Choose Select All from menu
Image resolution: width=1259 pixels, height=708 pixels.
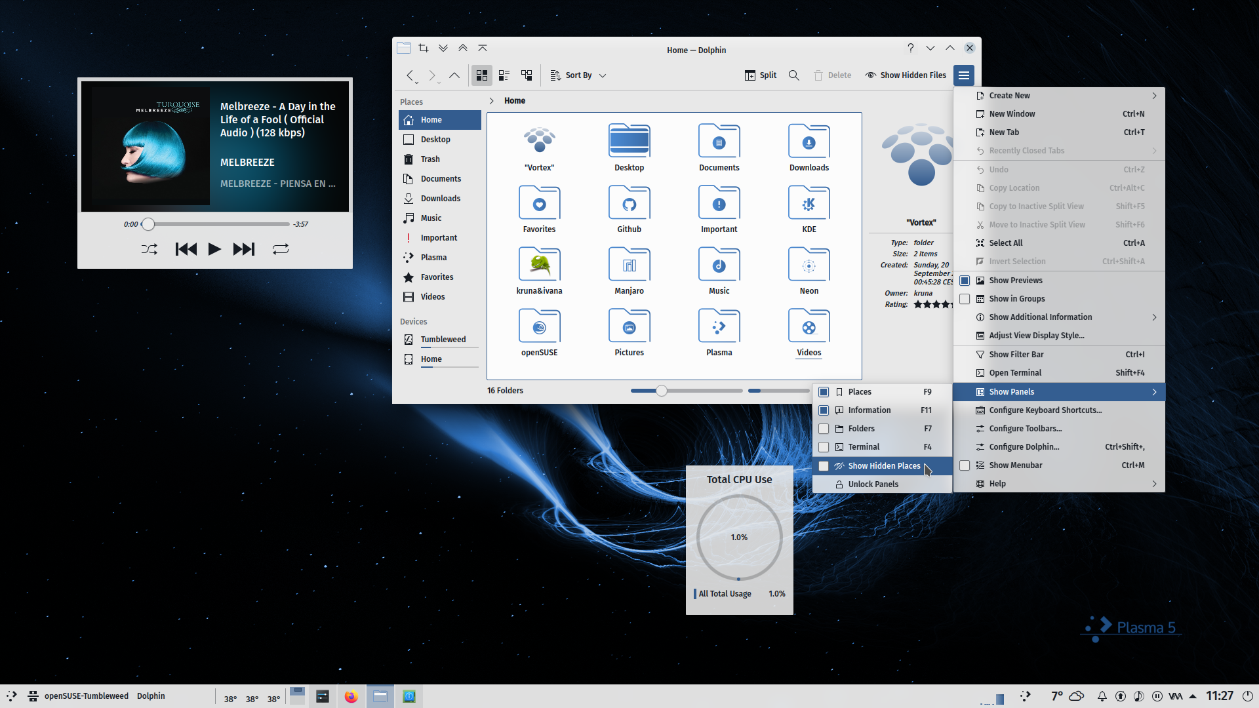(x=1059, y=243)
